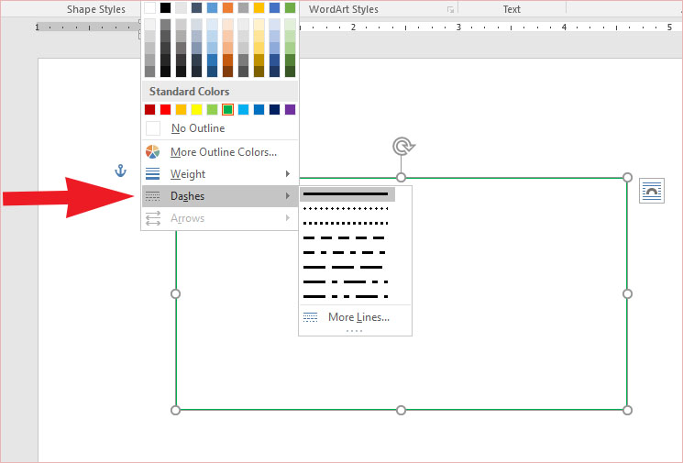Click the right-middle shape resize handle
Image resolution: width=683 pixels, height=463 pixels.
click(x=627, y=294)
